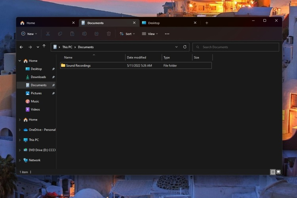Expand the Network tree node
This screenshot has height=198, width=297.
click(x=20, y=160)
